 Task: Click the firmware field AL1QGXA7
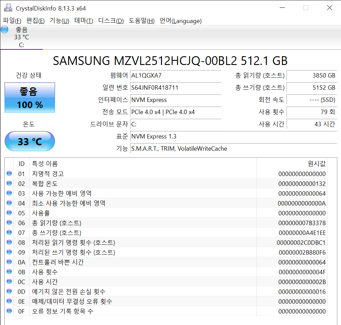tap(176, 75)
